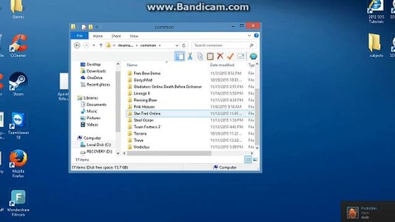Open the Home ribbon tab
Image resolution: width=395 pixels, height=222 pixels.
click(98, 36)
